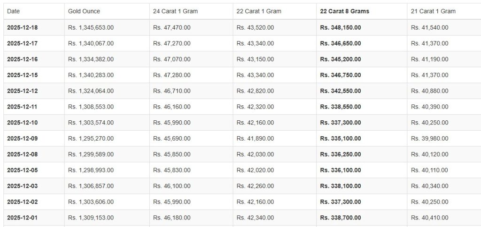The image size is (481, 227).
Task: Click the Rs. 42,820.00 cell
Action: (256, 91)
